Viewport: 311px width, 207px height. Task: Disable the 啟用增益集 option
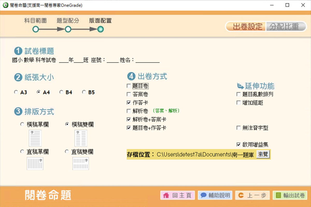[238, 145]
